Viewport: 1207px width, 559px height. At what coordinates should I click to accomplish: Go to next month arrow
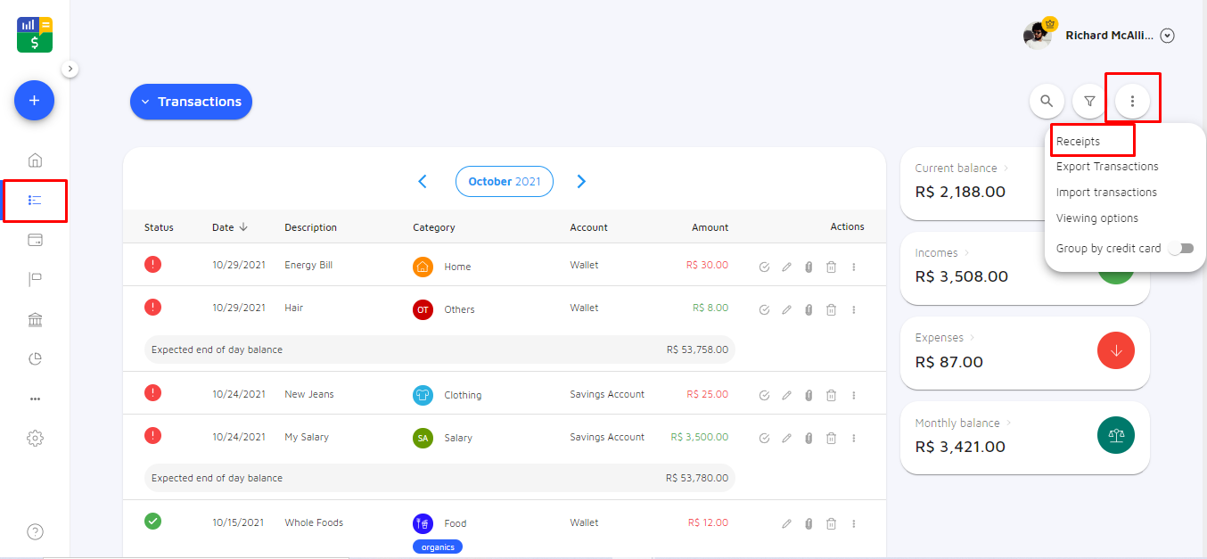[x=581, y=182]
